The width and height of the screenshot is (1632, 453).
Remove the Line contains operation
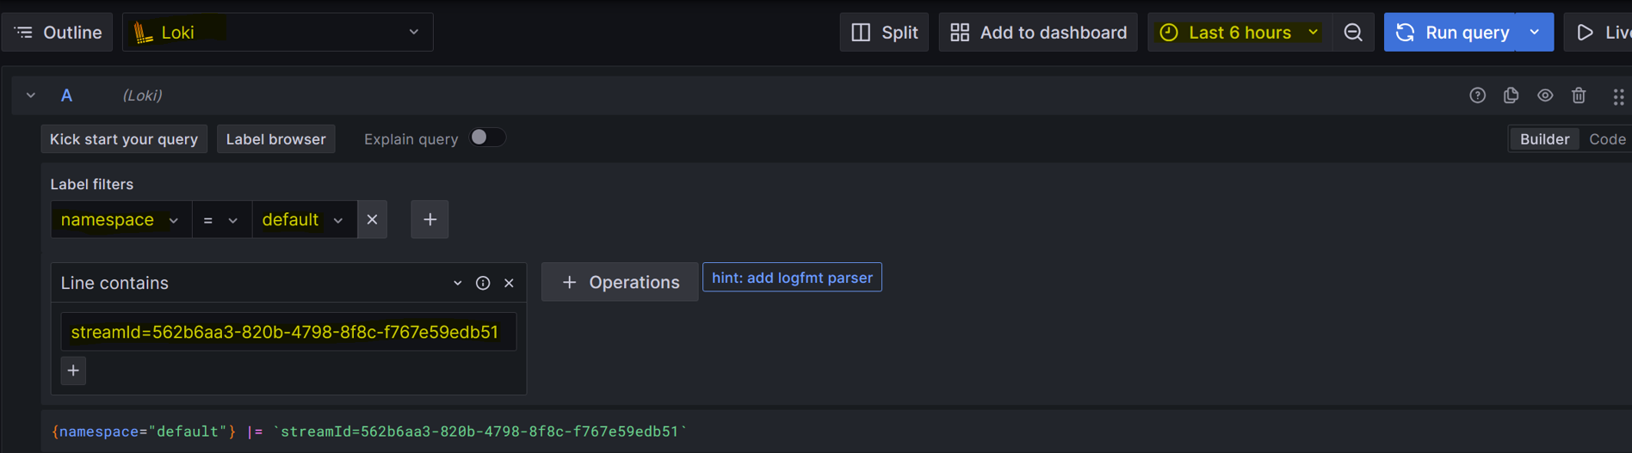(x=509, y=283)
